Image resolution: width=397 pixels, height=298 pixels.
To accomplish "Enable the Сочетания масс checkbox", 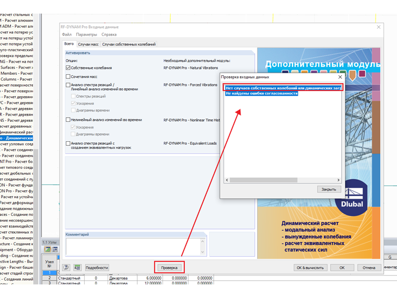I will coord(68,76).
